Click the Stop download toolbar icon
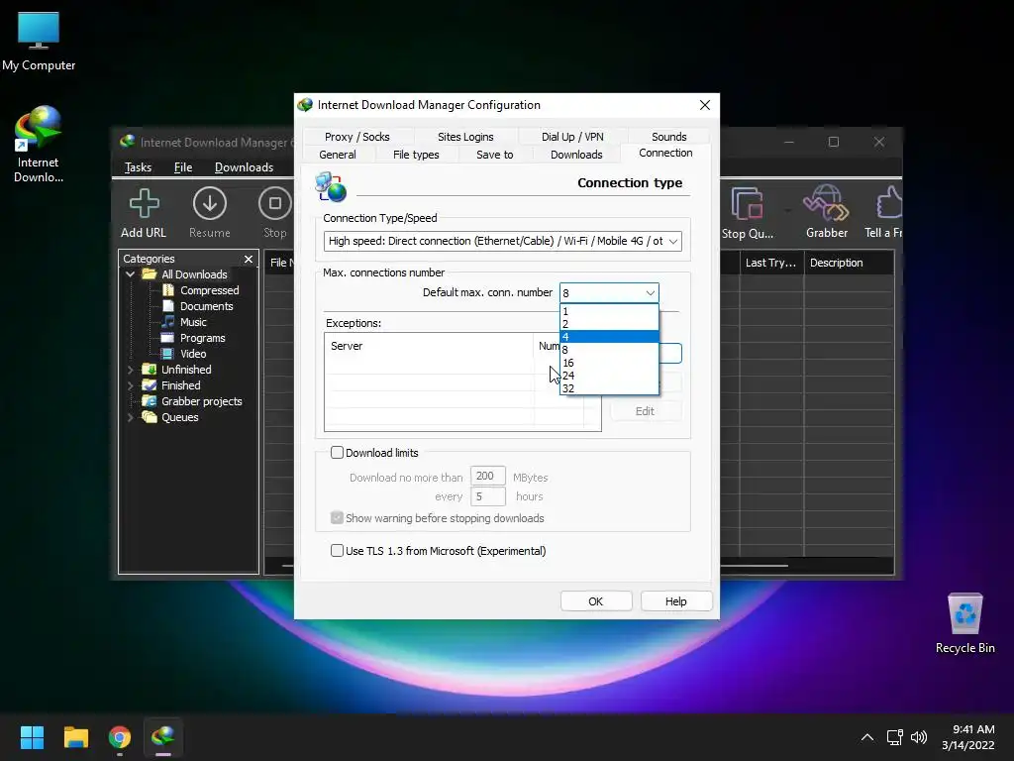 click(275, 203)
